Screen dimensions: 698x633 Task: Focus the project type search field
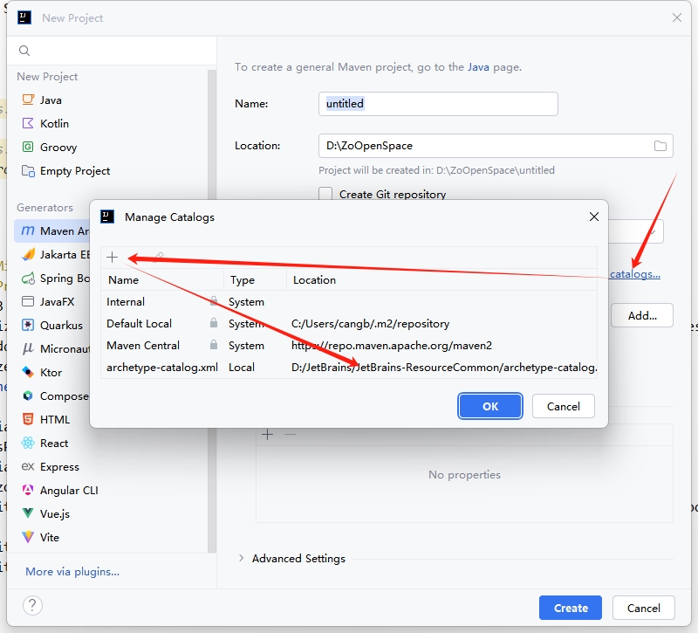(113, 51)
